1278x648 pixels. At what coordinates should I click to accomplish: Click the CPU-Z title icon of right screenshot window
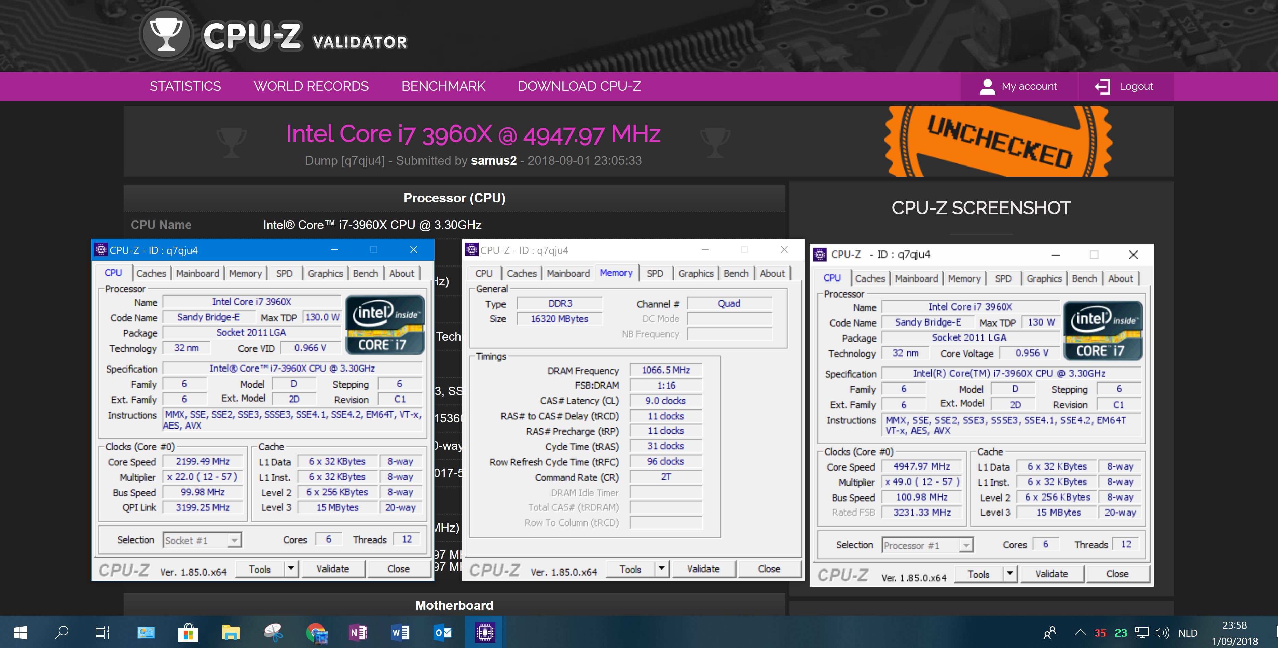click(x=820, y=255)
